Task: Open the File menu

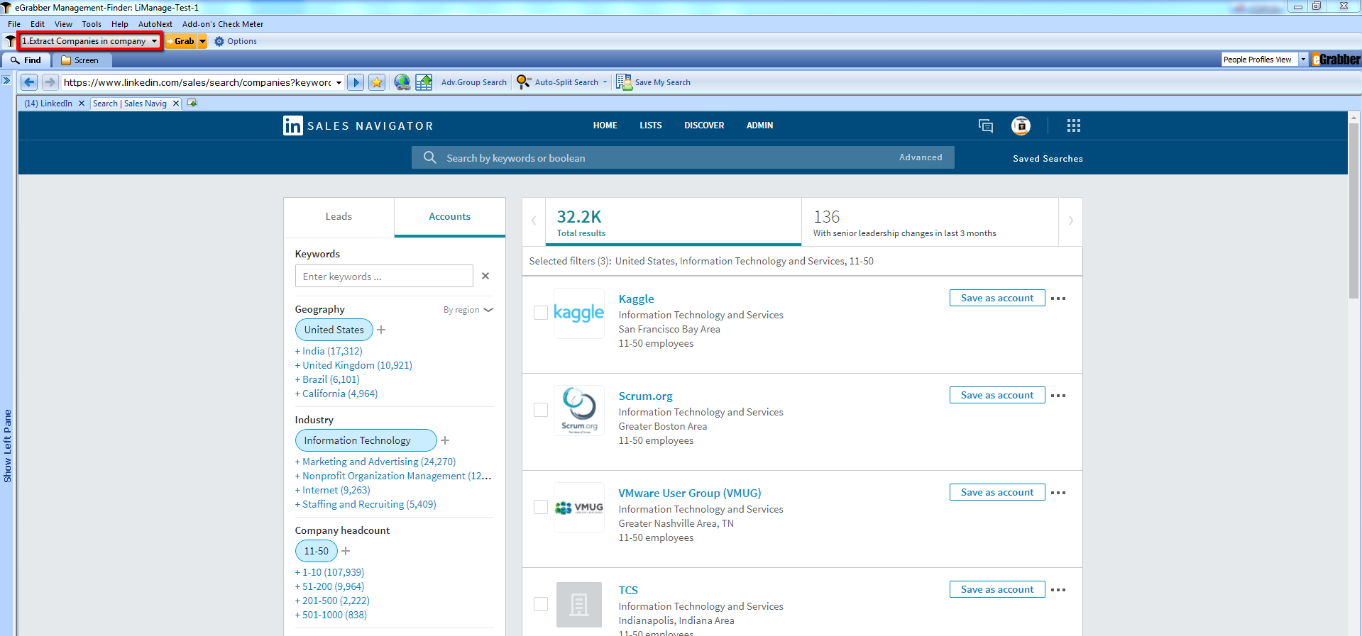Action: tap(14, 24)
